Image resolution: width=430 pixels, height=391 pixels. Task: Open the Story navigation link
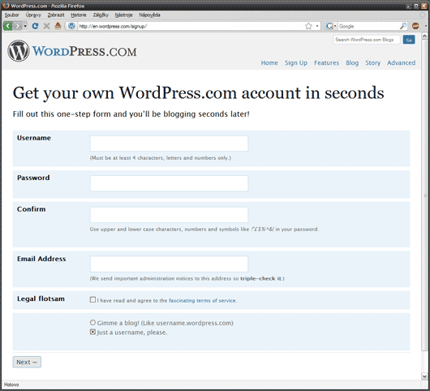(x=372, y=62)
